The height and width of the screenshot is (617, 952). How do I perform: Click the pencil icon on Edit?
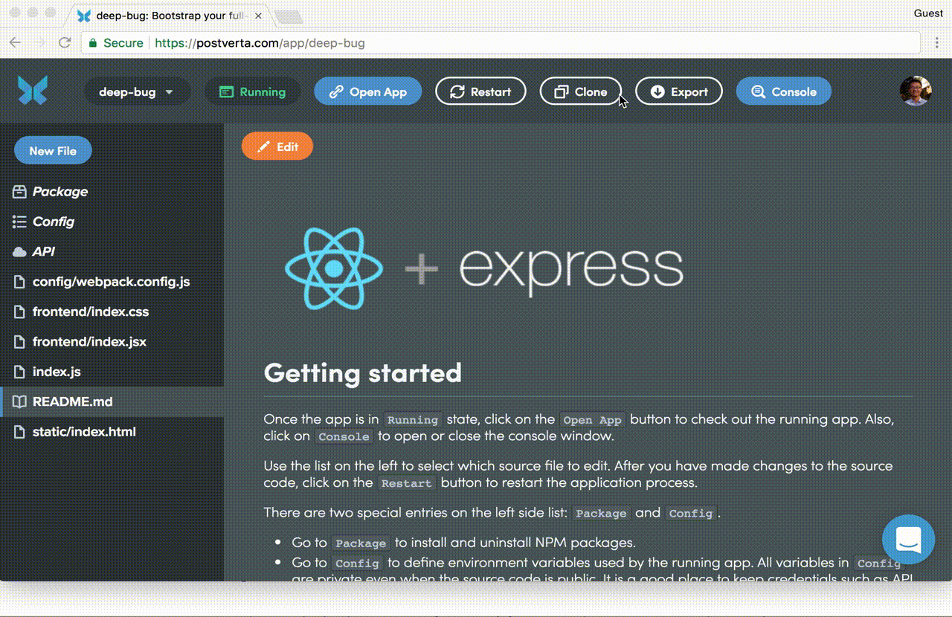(x=263, y=147)
